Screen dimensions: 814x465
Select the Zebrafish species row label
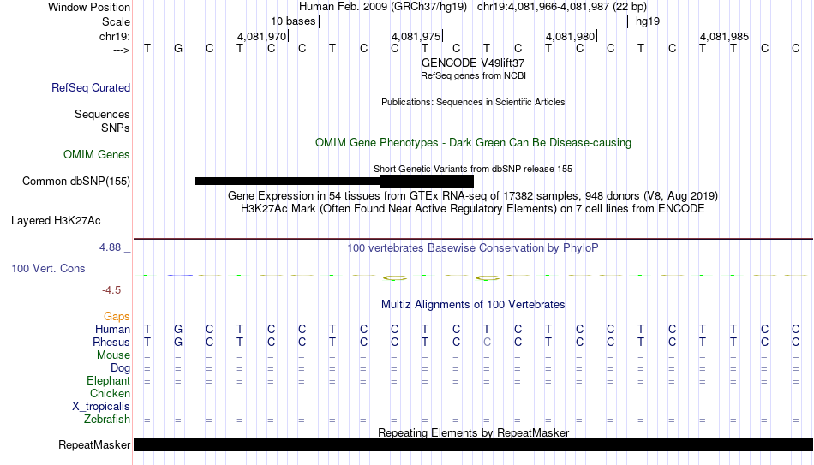(107, 419)
